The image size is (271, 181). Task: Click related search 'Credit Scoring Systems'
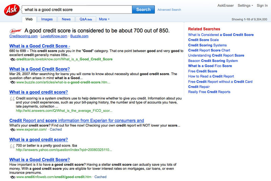coord(207,45)
